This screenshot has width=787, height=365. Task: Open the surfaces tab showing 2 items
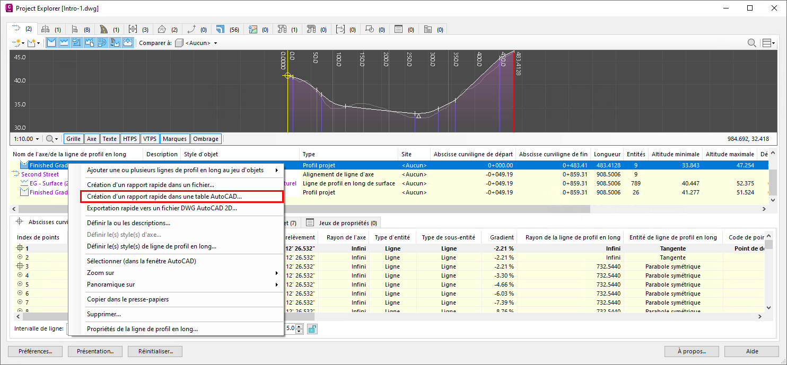coord(168,29)
